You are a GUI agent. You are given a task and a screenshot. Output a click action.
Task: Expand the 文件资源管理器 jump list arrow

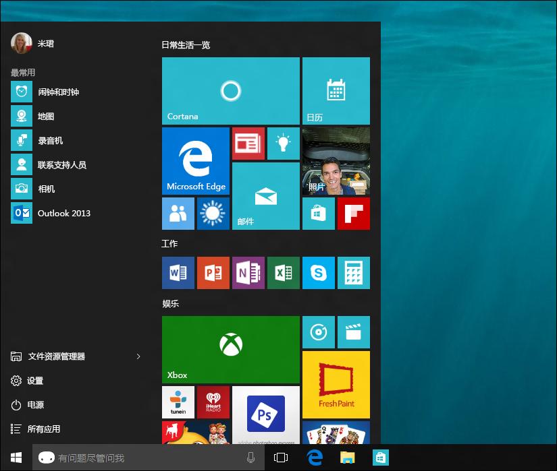click(138, 356)
